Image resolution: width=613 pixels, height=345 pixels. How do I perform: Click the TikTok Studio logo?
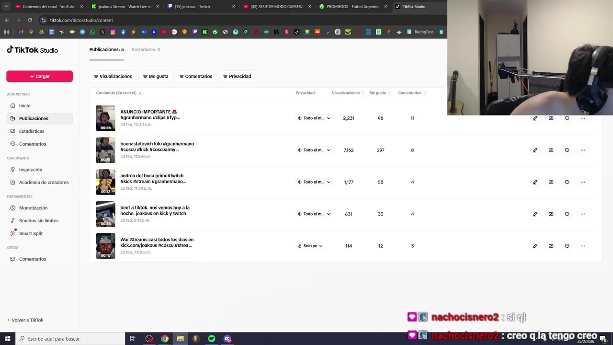[32, 50]
